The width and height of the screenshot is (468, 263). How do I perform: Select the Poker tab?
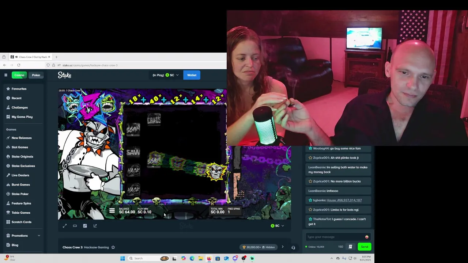(x=36, y=75)
